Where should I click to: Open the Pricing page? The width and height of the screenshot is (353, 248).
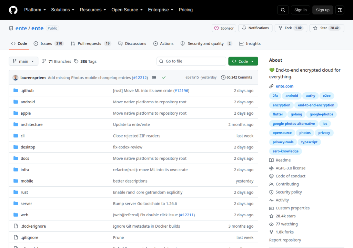pyautogui.click(x=185, y=10)
